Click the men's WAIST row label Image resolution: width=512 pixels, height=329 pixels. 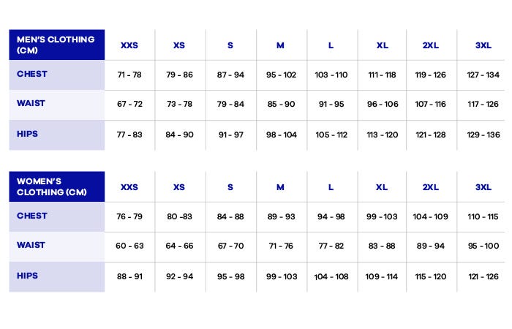coord(31,104)
